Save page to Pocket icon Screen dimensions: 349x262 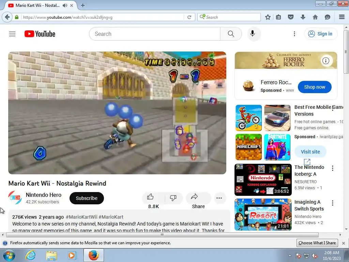point(291,17)
